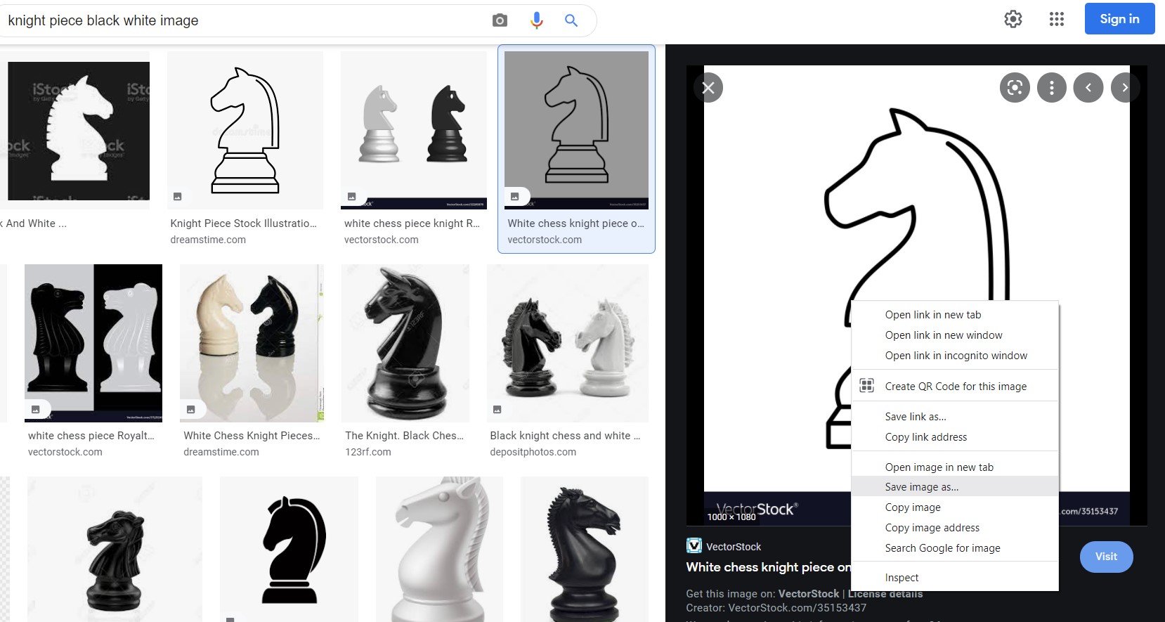Open the three-dot more options in preview

(1052, 88)
